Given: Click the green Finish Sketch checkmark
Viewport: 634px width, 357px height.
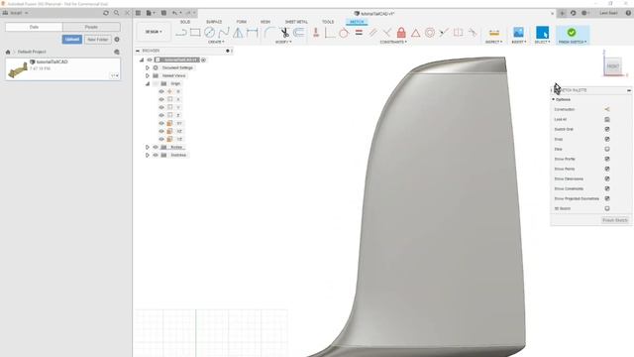Looking at the screenshot, I should pos(572,33).
